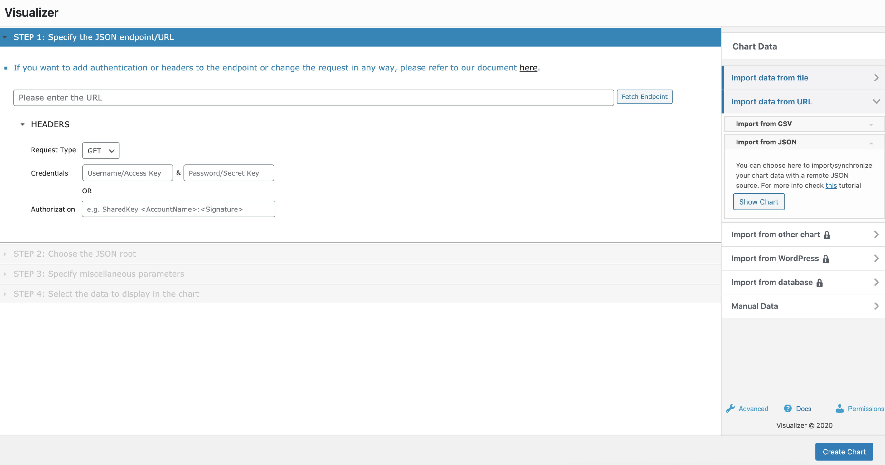Click lock icon beside Import from other chart
The height and width of the screenshot is (465, 885).
point(827,235)
